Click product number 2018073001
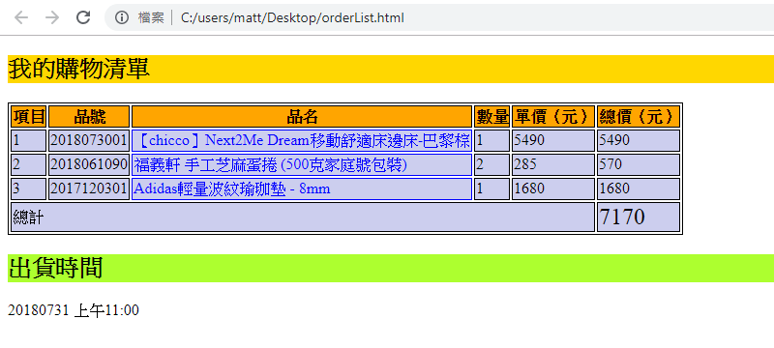Image resolution: width=774 pixels, height=348 pixels. (x=89, y=140)
